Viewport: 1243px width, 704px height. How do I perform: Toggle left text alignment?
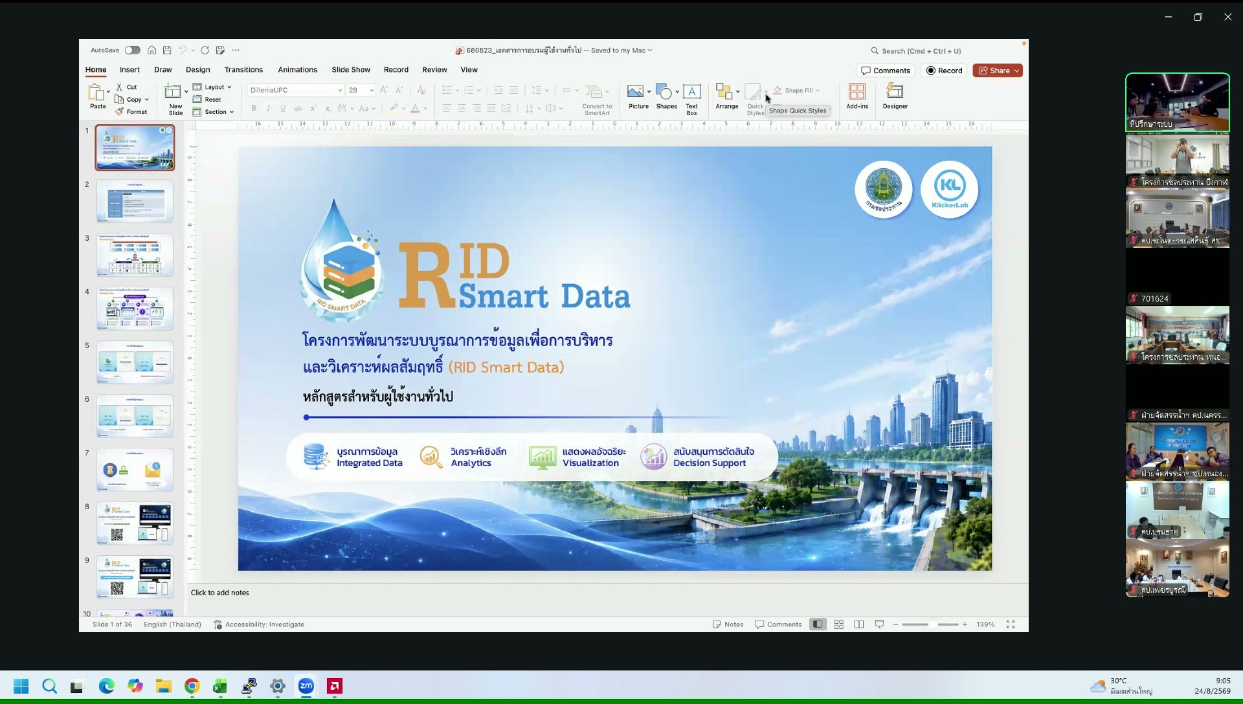pyautogui.click(x=447, y=108)
